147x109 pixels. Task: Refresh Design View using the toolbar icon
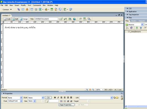coord(80,19)
